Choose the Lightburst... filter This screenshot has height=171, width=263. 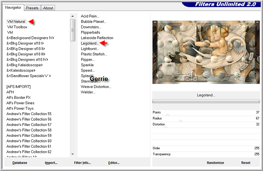90,48
